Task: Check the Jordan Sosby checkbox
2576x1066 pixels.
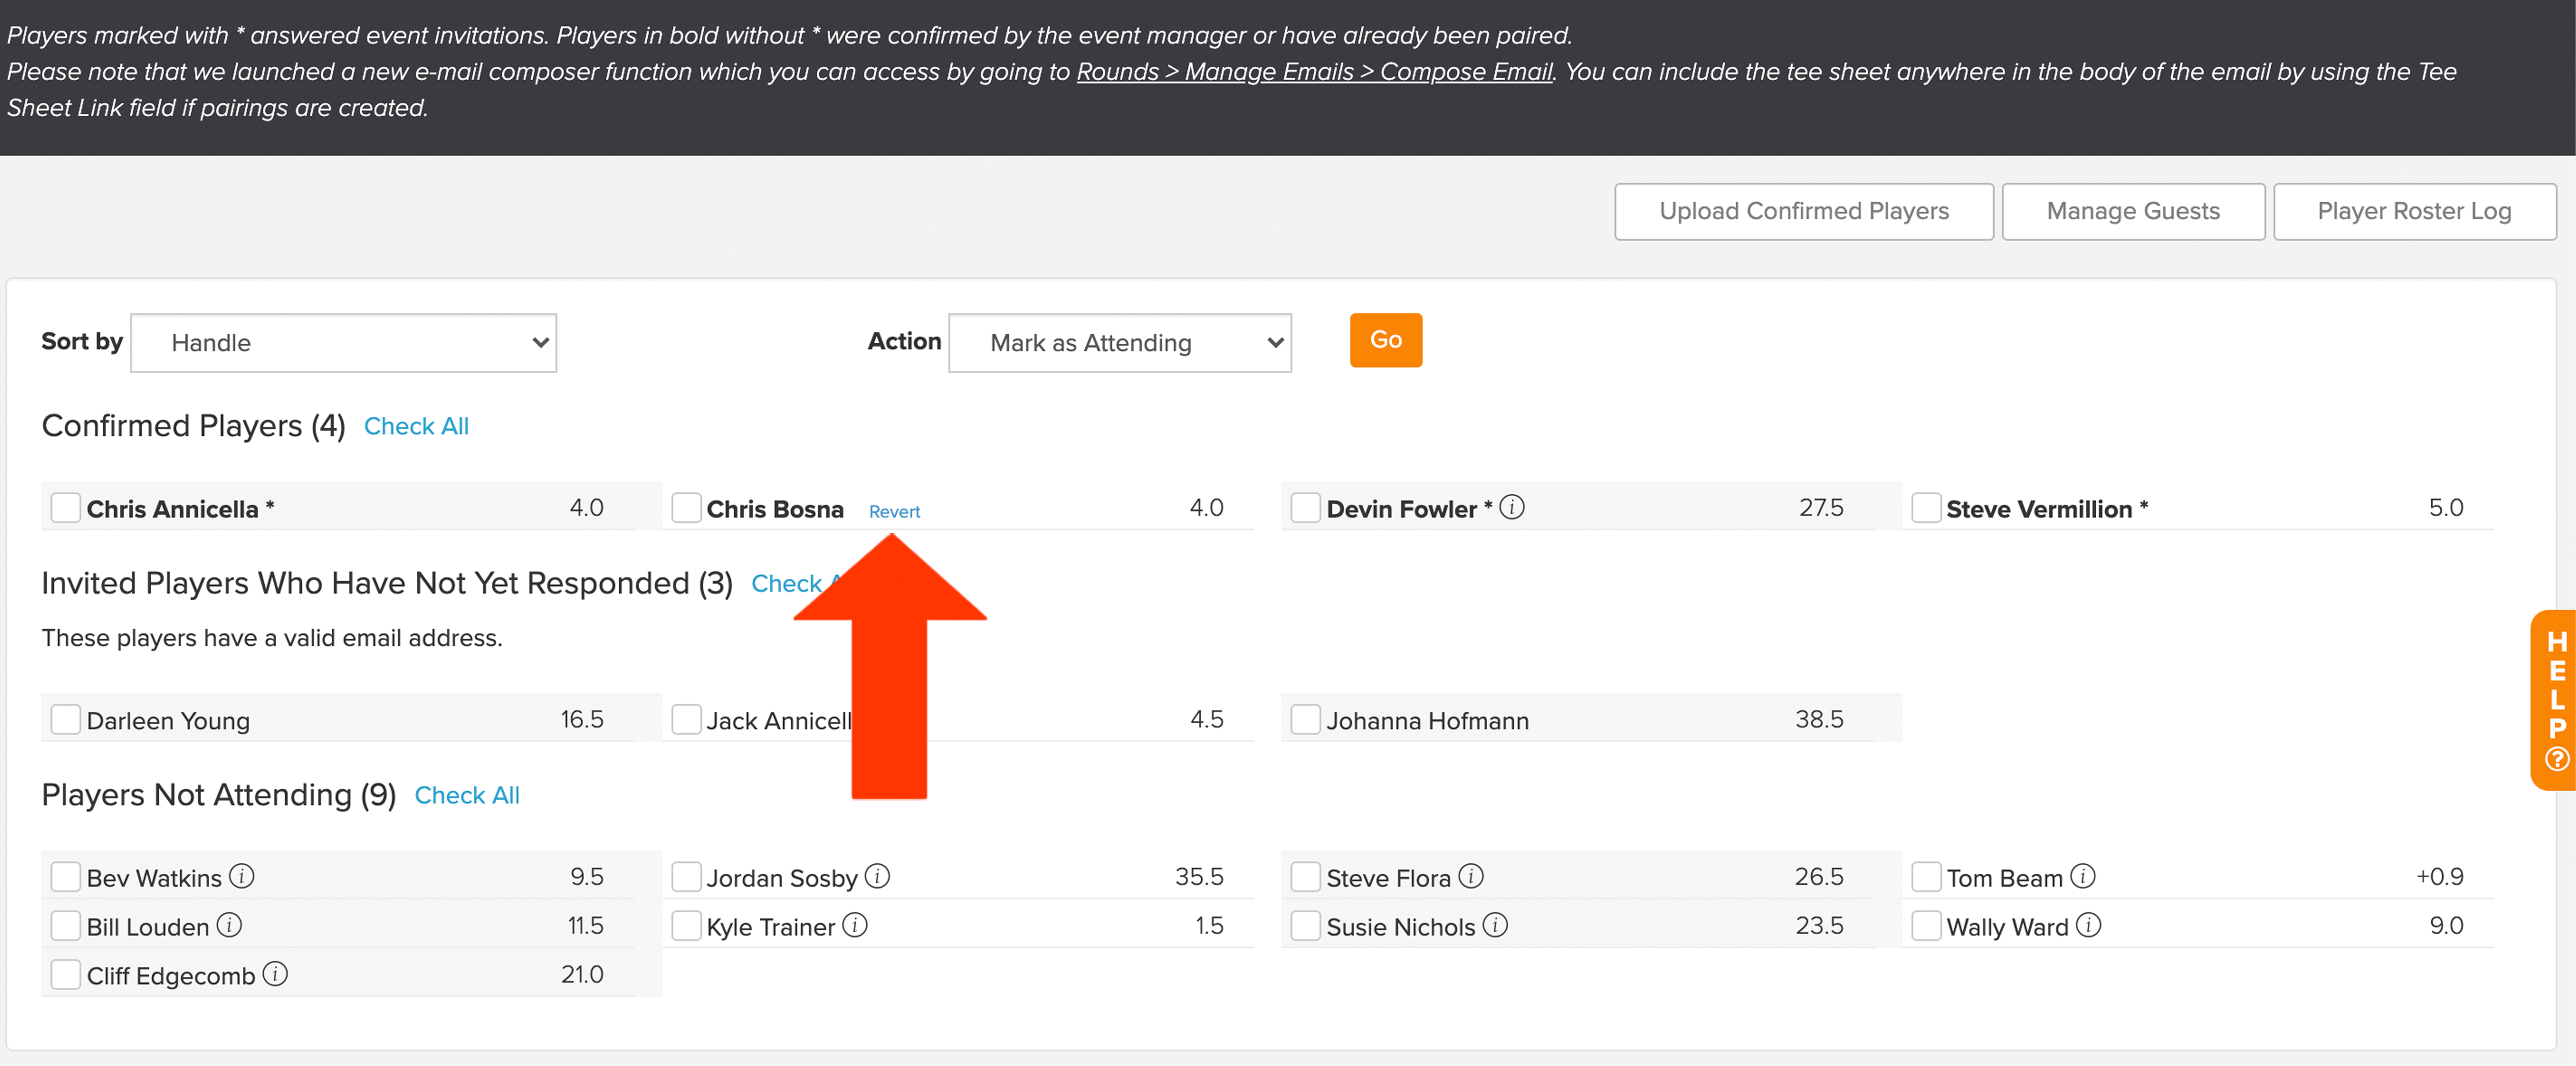Action: click(686, 877)
